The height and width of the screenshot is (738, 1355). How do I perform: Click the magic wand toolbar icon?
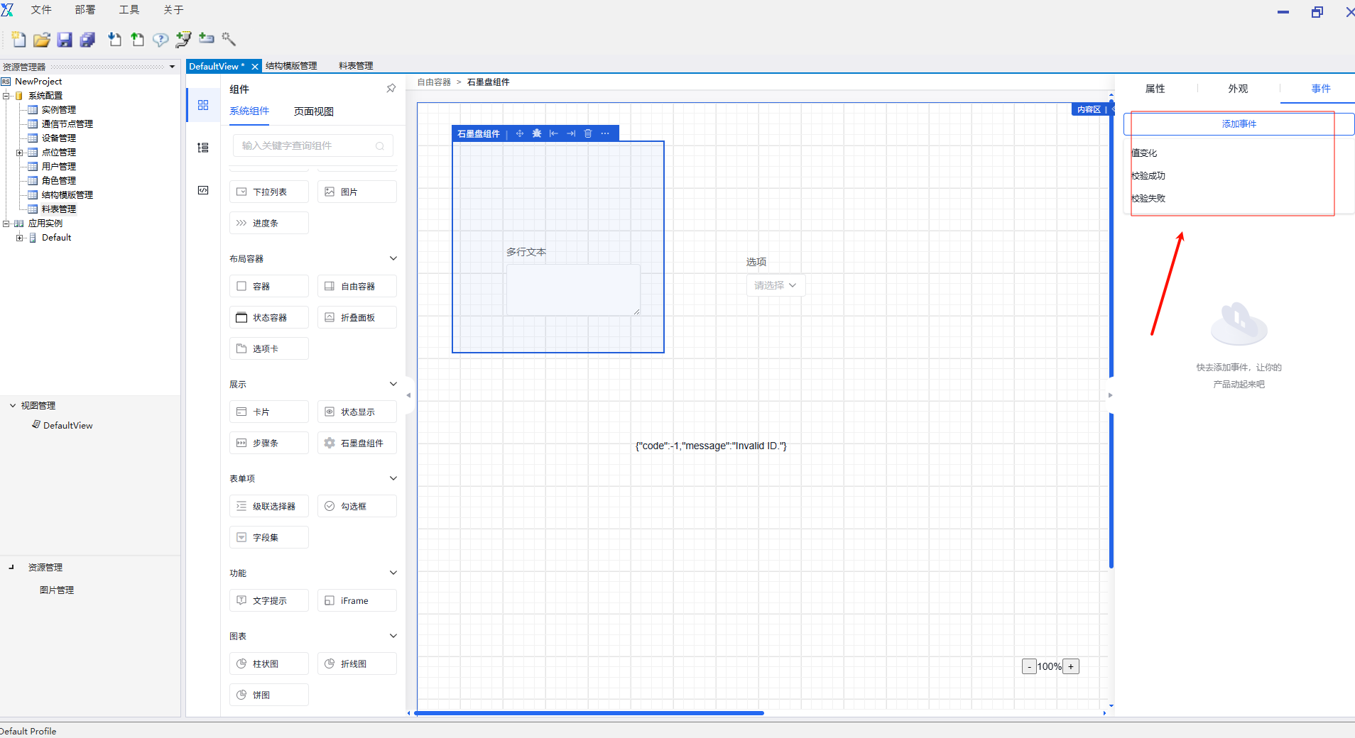click(229, 39)
